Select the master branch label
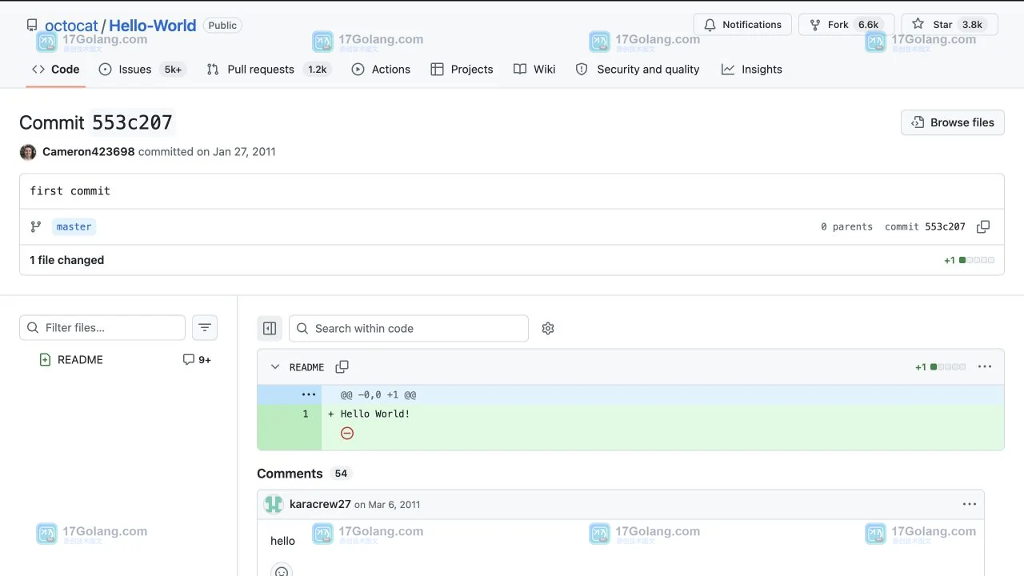1024x576 pixels. tap(74, 227)
